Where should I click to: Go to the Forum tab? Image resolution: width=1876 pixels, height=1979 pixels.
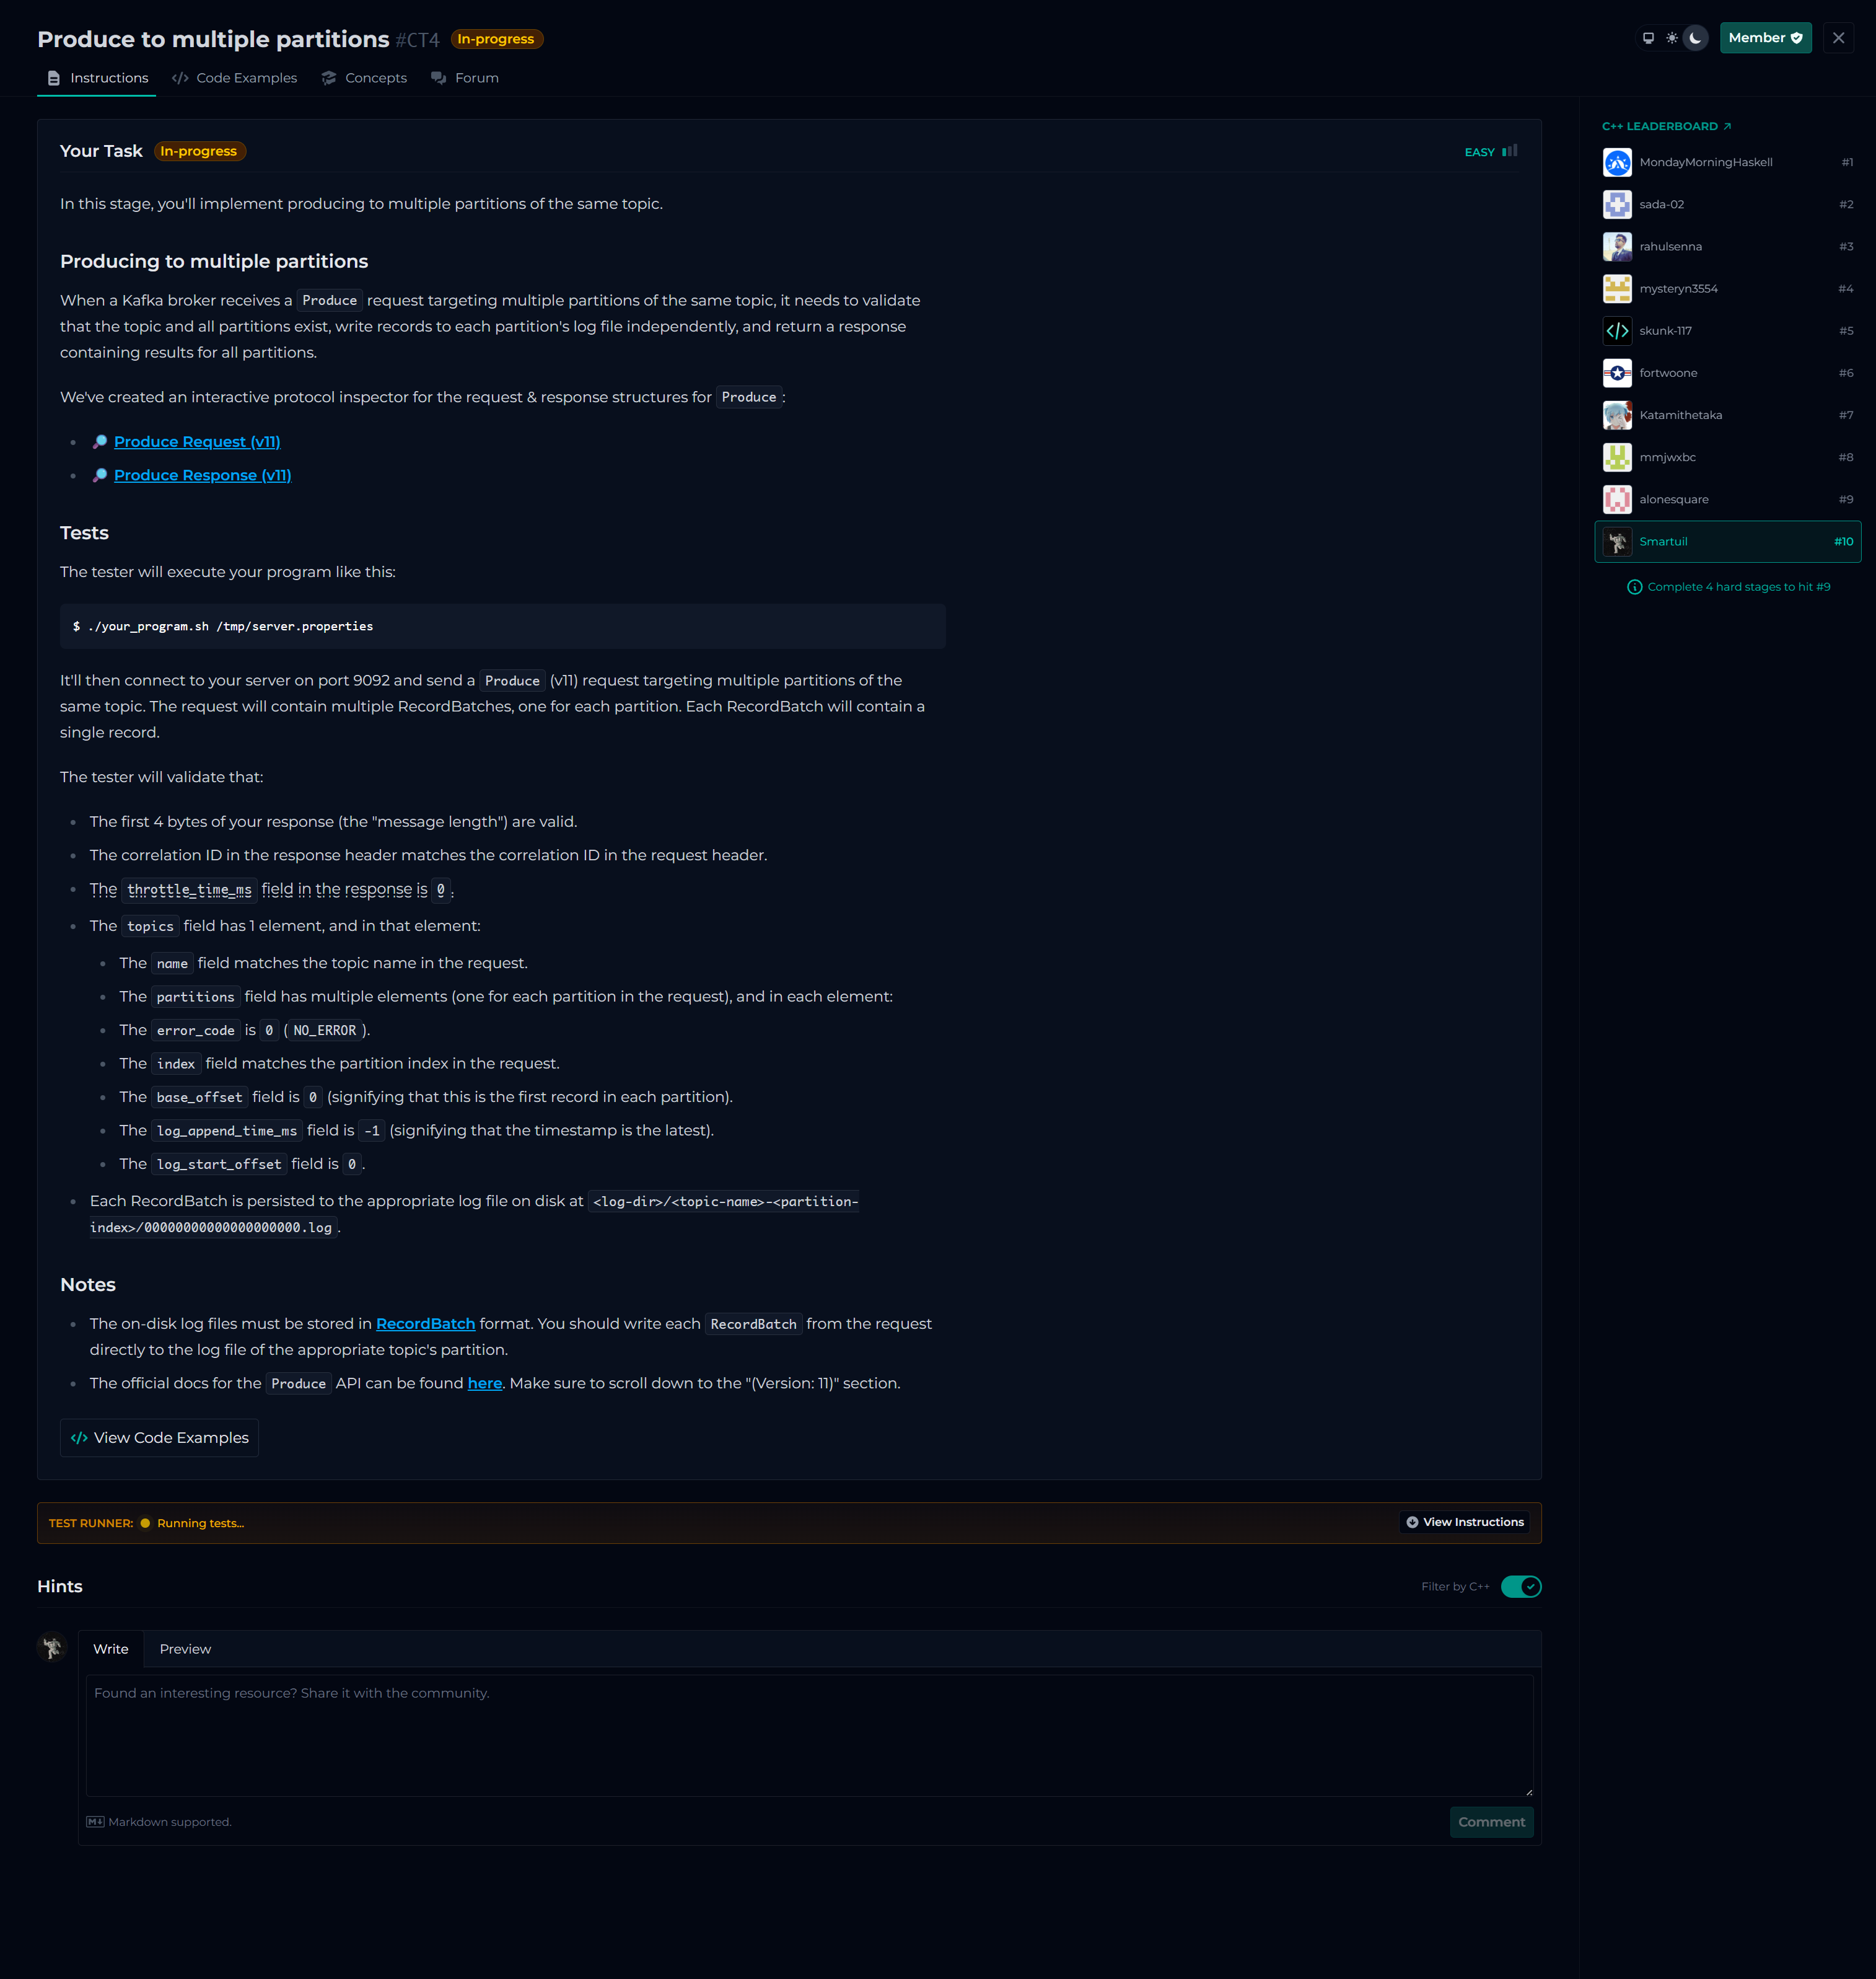[465, 78]
